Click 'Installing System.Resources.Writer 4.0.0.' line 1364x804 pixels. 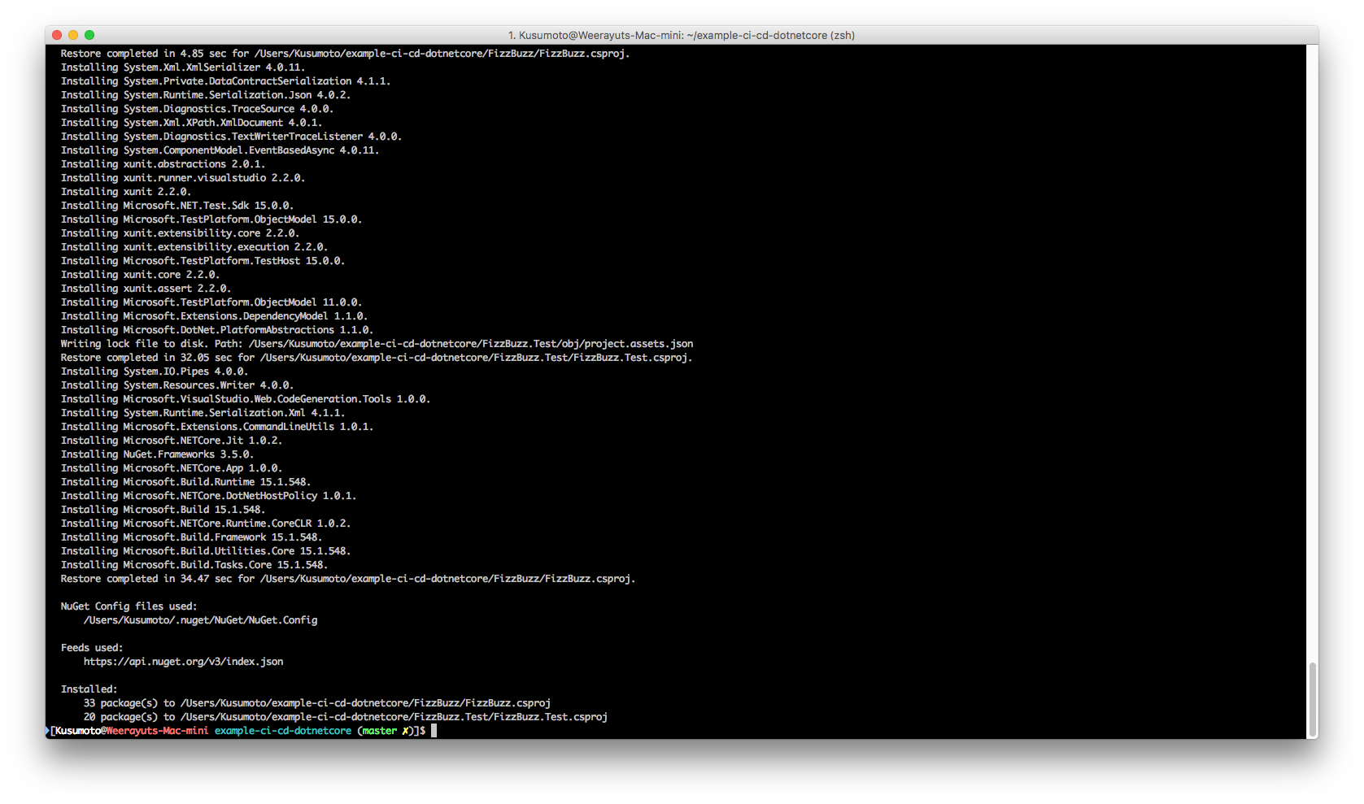177,385
